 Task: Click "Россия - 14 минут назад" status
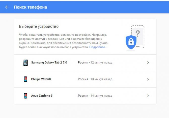coord(95,96)
